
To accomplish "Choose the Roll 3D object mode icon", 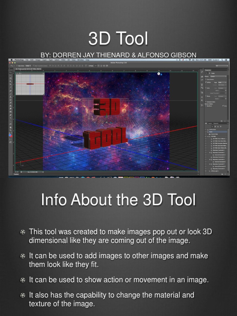I will click(x=98, y=66).
